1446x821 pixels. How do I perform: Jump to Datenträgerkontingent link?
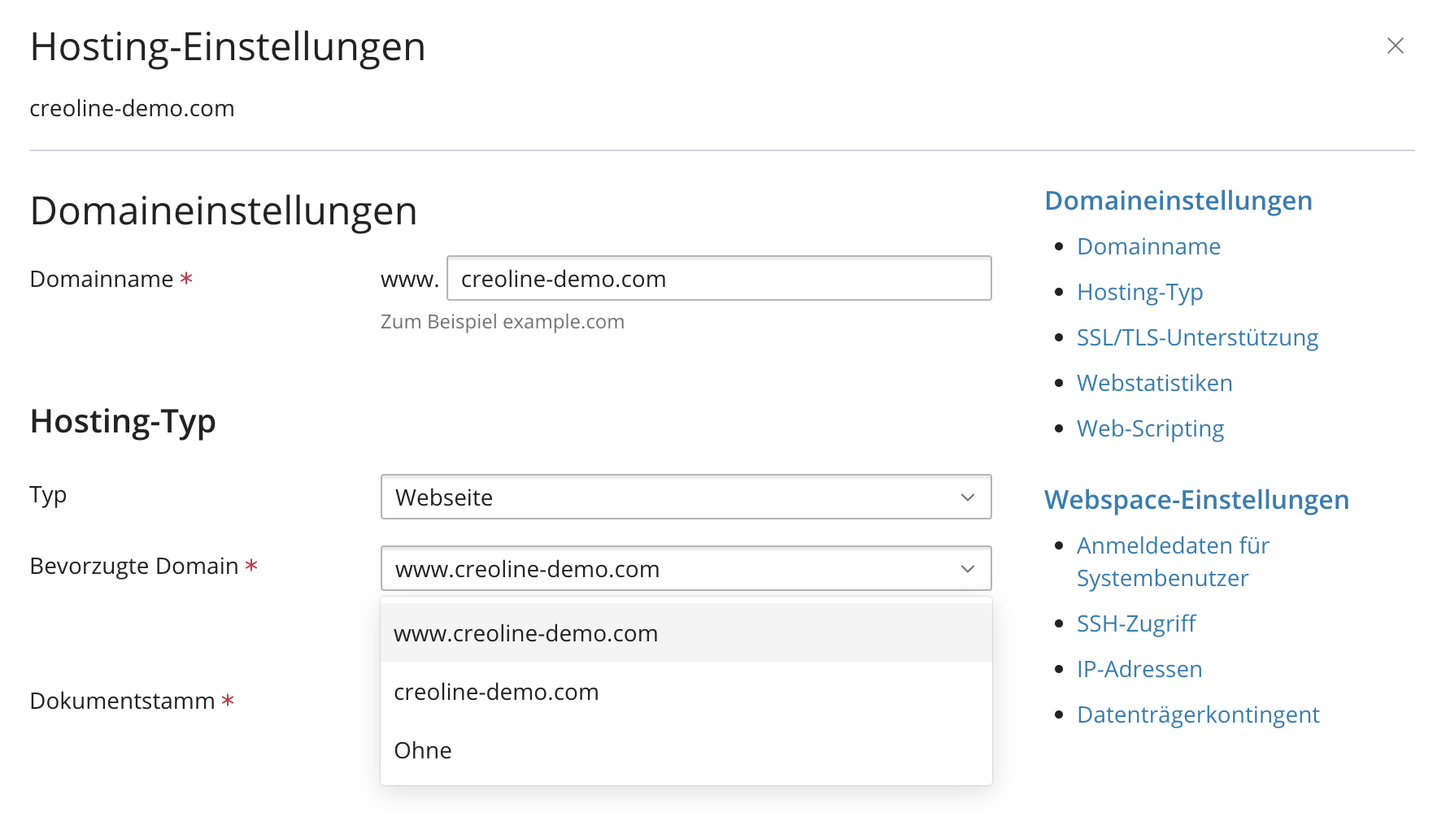coord(1198,715)
